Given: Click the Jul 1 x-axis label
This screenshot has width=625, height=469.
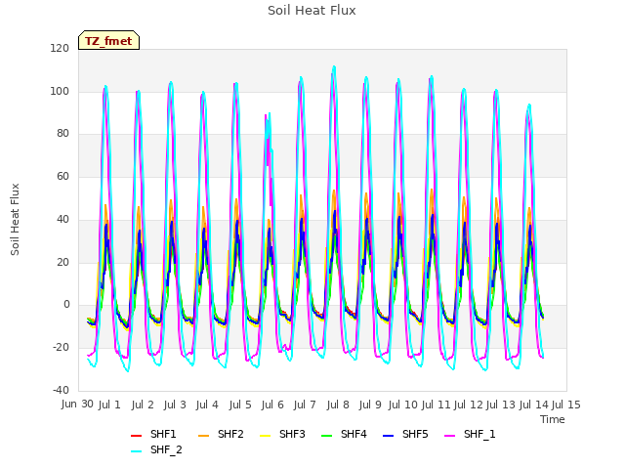Looking at the screenshot, I should (109, 405).
